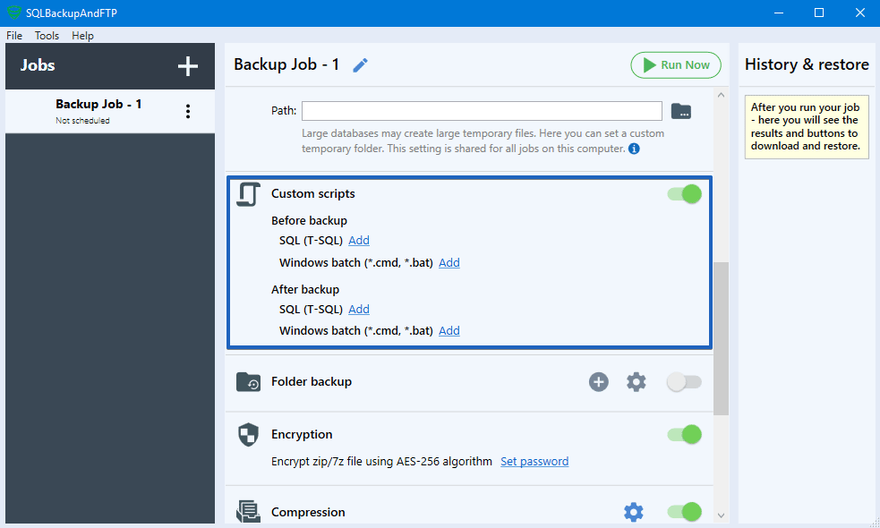Click the yellow history hint note
Image resolution: width=880 pixels, height=528 pixels.
click(807, 127)
